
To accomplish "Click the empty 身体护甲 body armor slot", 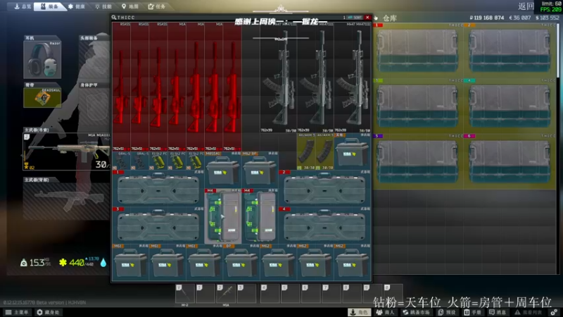I will tap(94, 107).
